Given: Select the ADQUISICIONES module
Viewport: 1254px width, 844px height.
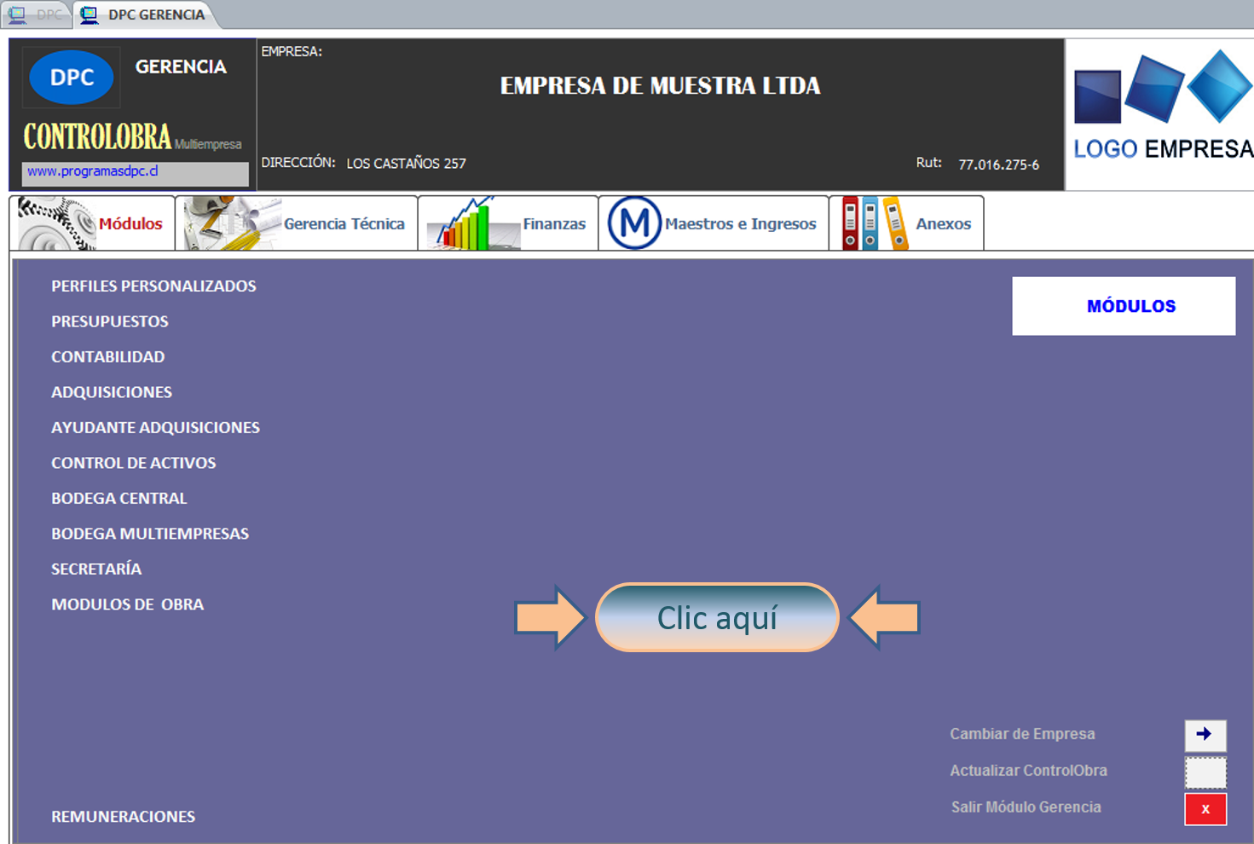Looking at the screenshot, I should [111, 392].
